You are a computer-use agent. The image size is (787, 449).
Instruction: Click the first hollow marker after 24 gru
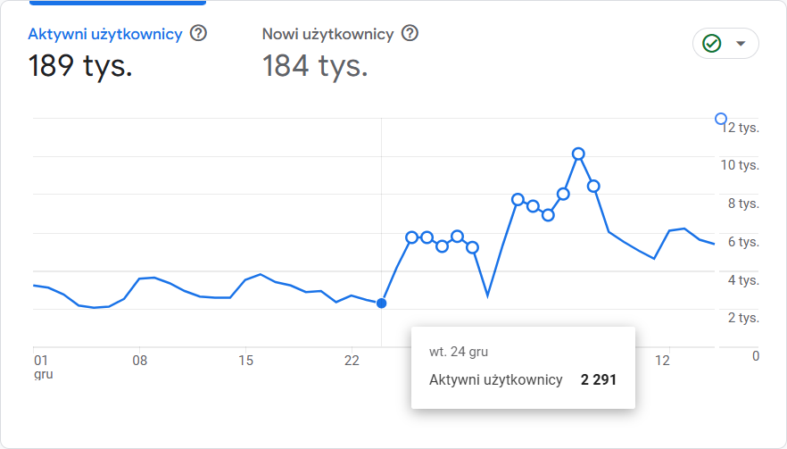coord(412,237)
